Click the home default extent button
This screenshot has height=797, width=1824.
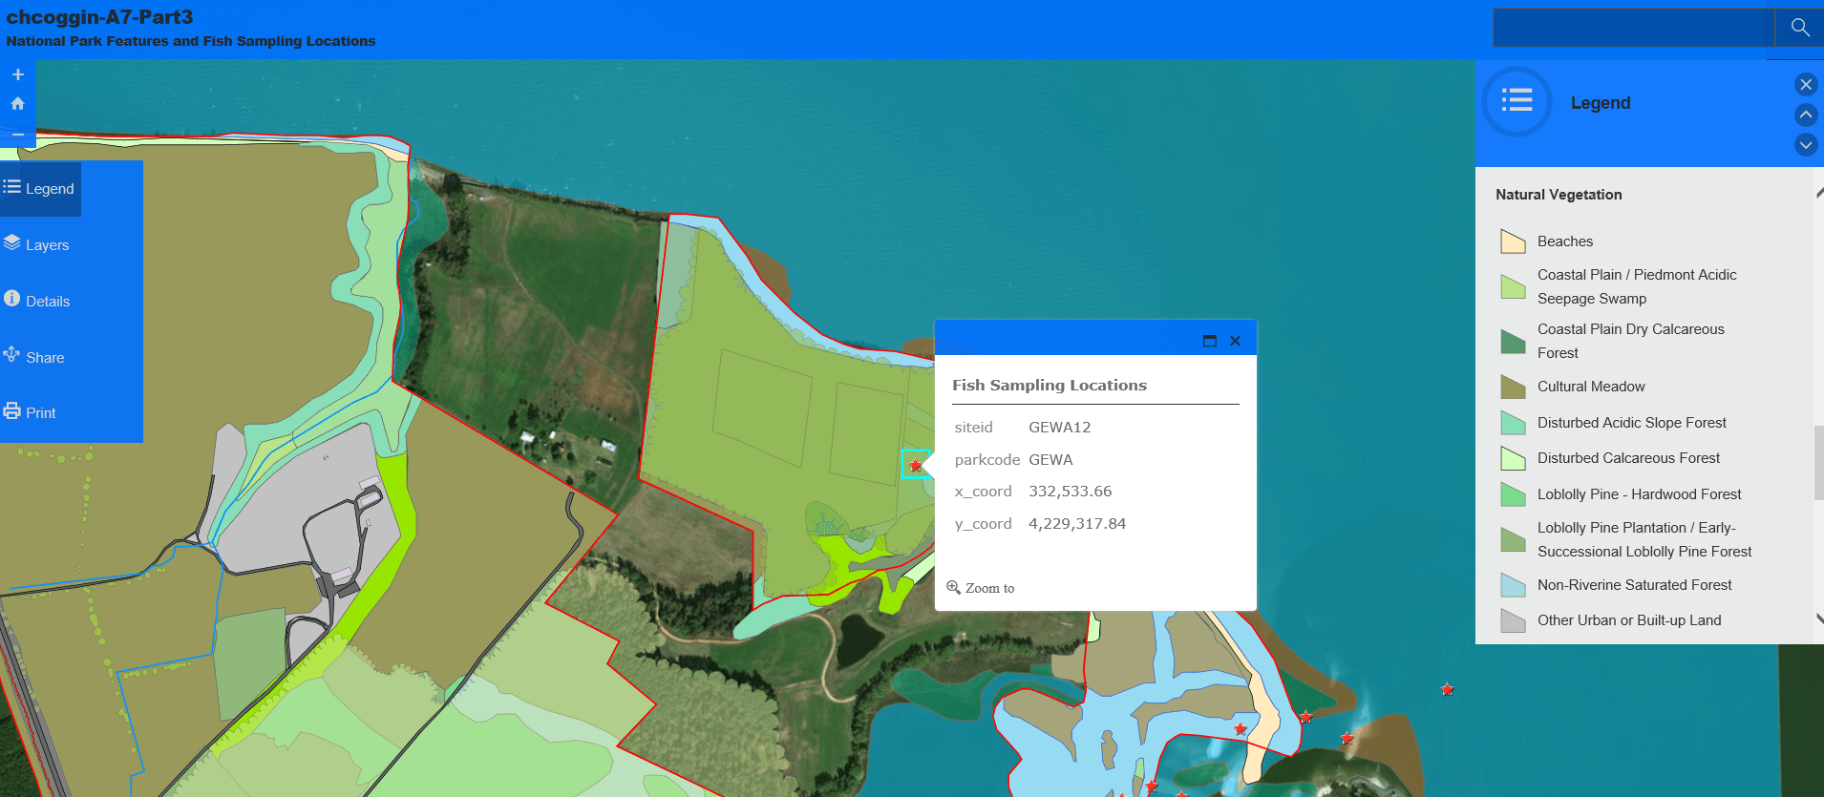tap(17, 103)
